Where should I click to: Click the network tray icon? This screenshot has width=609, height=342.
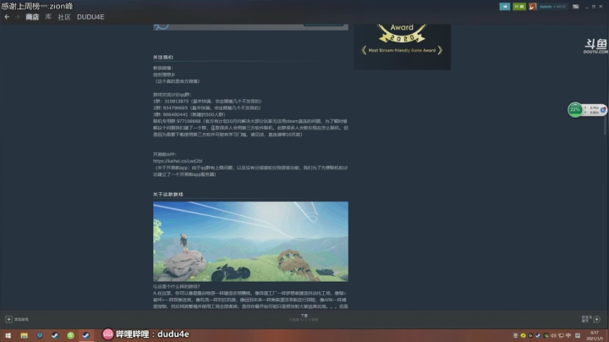561,335
